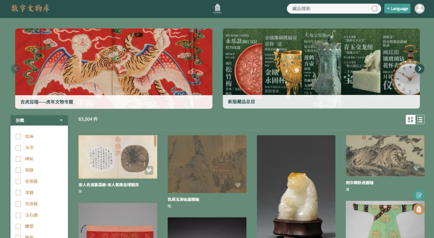Select the 漆器 category checkbox
The height and width of the screenshot is (238, 434).
(18, 193)
